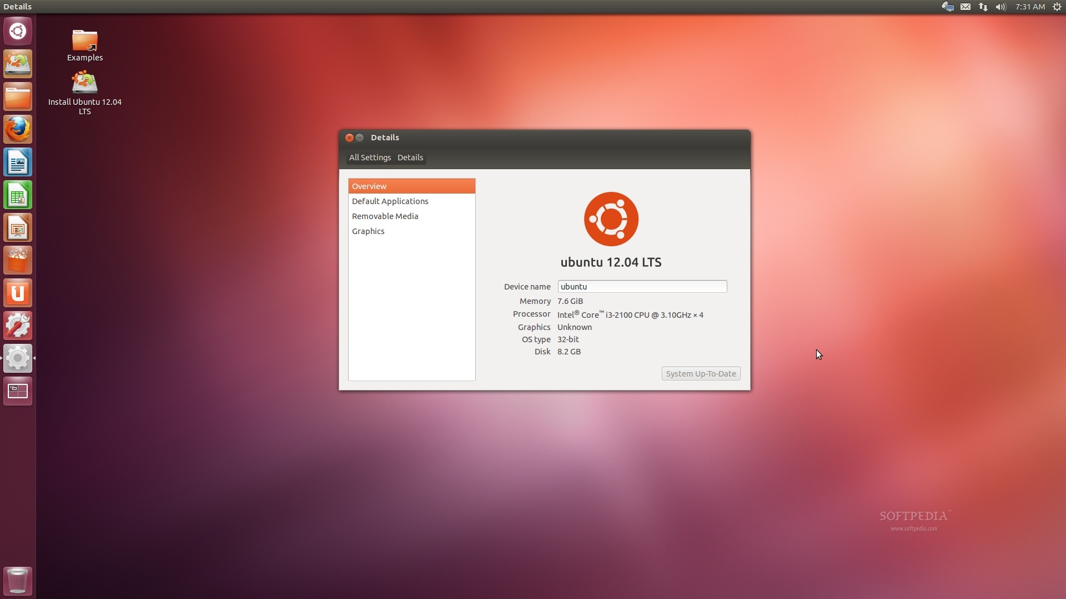Launch Install Ubuntu from the dock
The image size is (1066, 599).
pyautogui.click(x=18, y=64)
